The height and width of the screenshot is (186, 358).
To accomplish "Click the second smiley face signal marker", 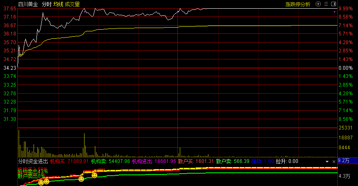I will pyautogui.click(x=46, y=181).
